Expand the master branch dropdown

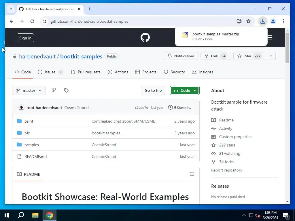[29, 90]
